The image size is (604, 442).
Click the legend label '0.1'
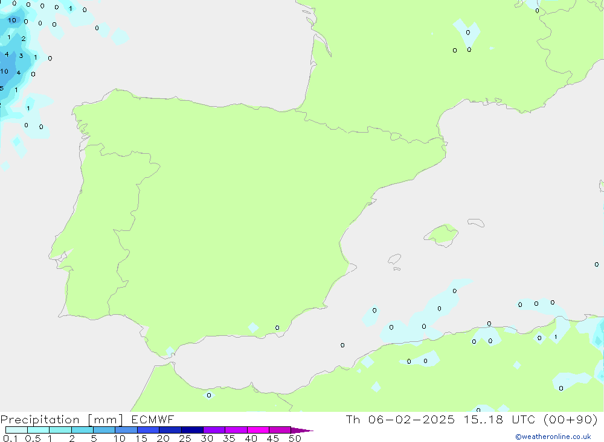tap(10, 438)
